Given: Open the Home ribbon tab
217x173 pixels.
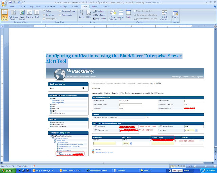Looking at the screenshot, I should pyautogui.click(x=13, y=7).
